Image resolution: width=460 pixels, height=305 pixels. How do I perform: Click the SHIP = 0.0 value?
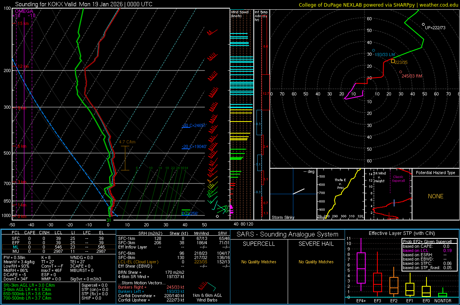click(91, 298)
